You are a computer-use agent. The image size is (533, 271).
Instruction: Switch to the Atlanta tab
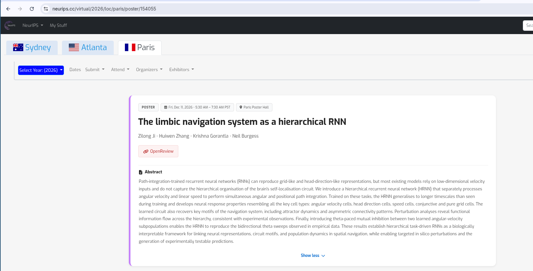pos(88,48)
